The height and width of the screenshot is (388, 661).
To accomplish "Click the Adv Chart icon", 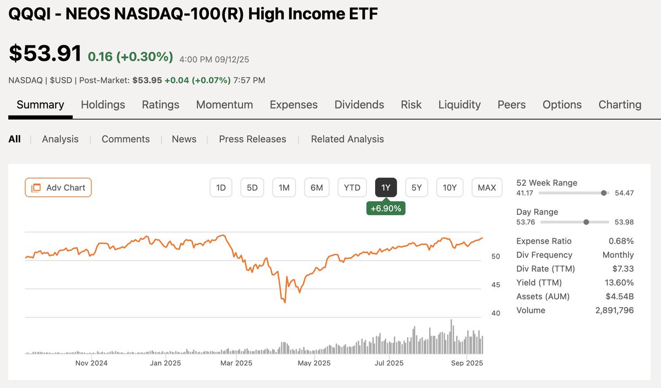I will (x=36, y=187).
